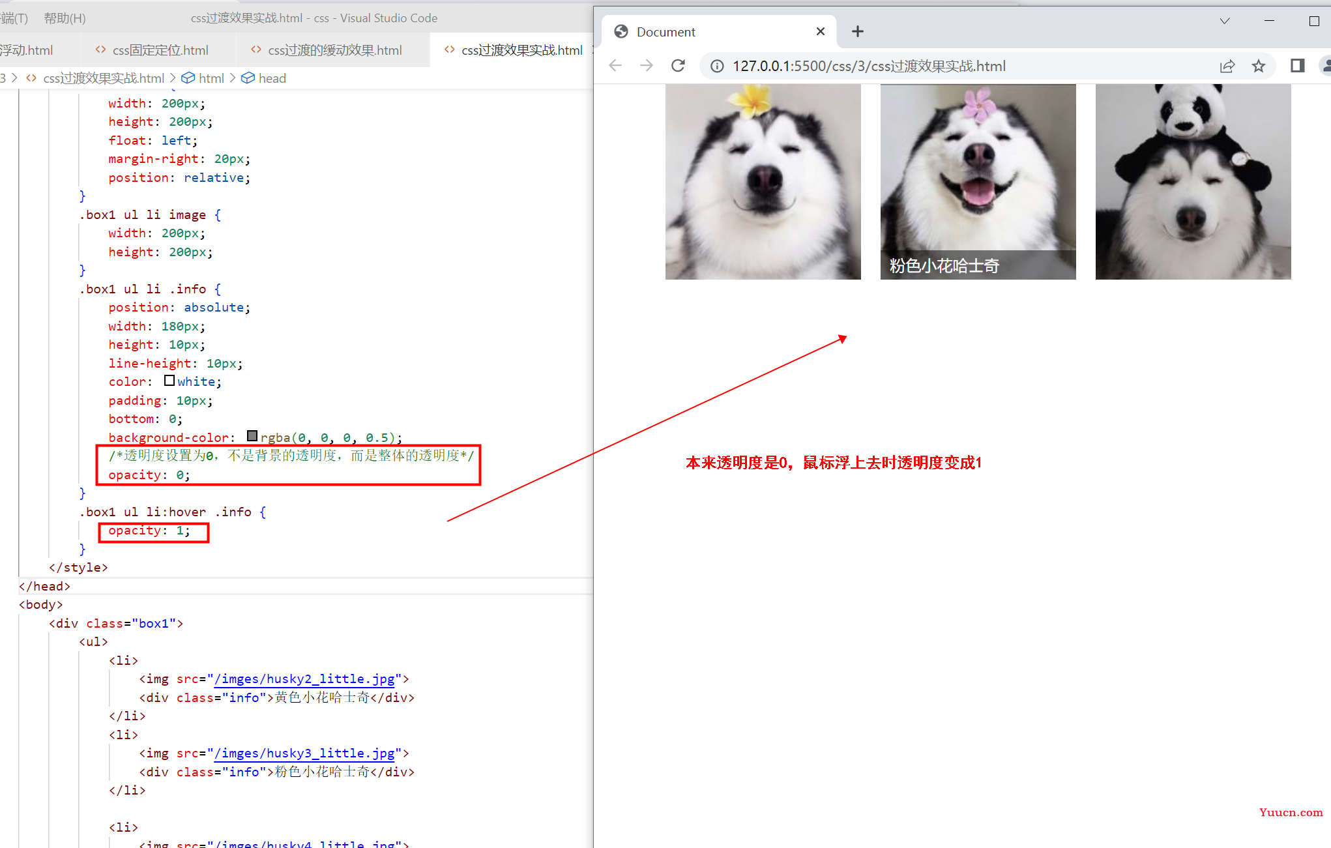Image resolution: width=1331 pixels, height=848 pixels.
Task: Click the page refresh/reload icon
Action: click(x=679, y=66)
